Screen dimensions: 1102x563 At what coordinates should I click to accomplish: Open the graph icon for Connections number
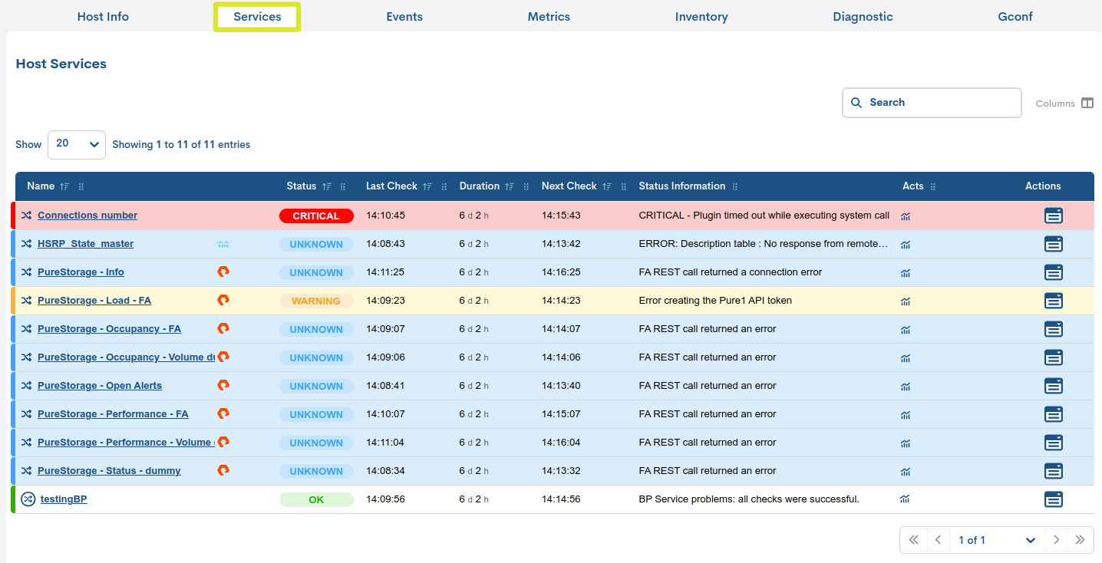pyautogui.click(x=905, y=216)
